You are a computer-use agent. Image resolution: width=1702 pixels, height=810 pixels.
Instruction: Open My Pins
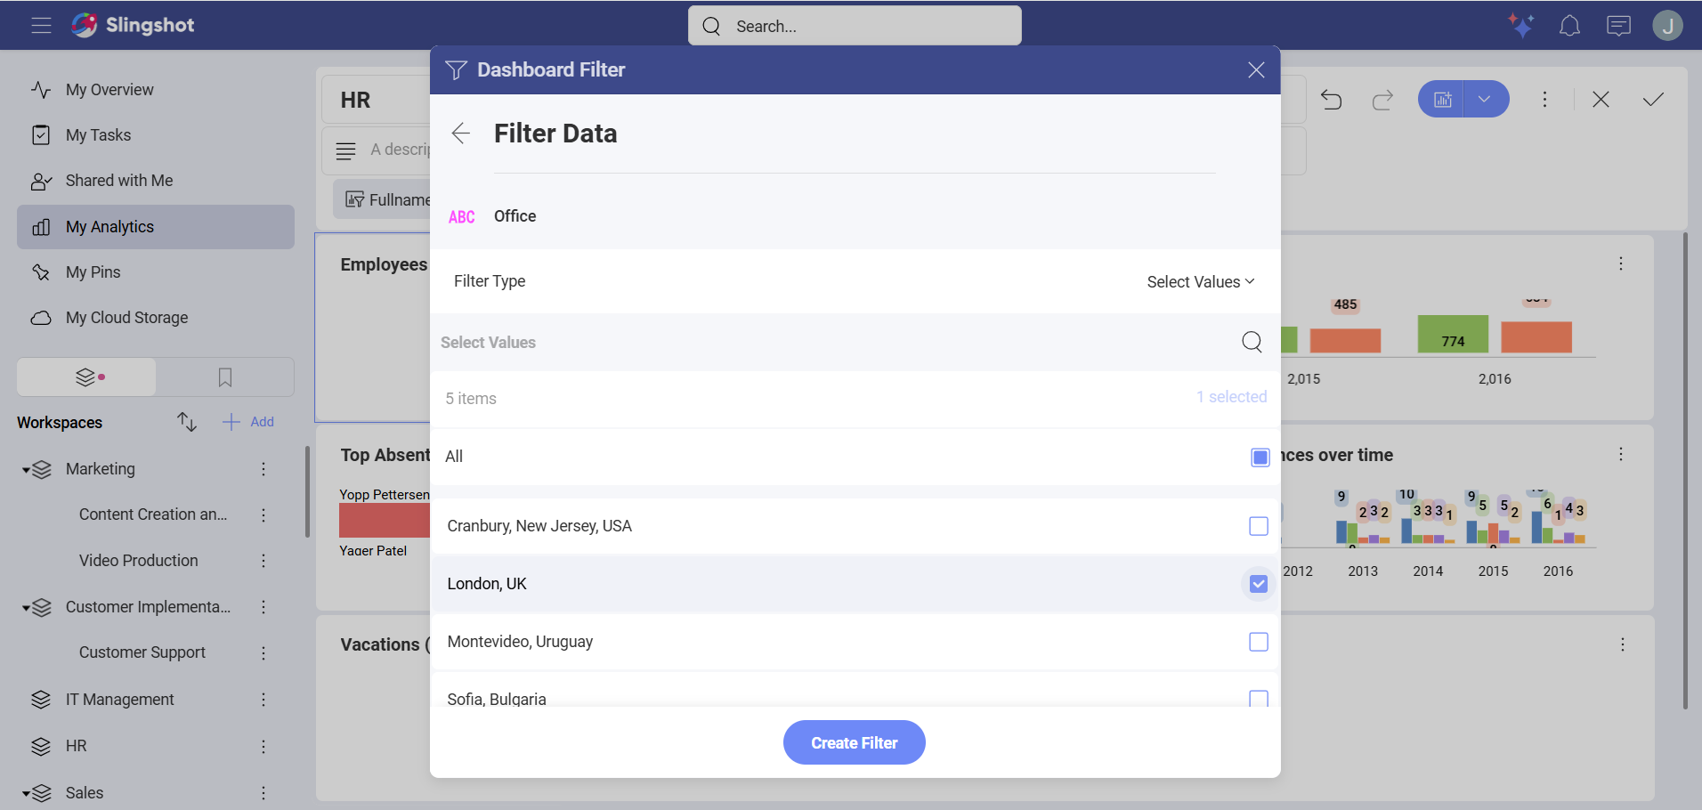[156, 272]
